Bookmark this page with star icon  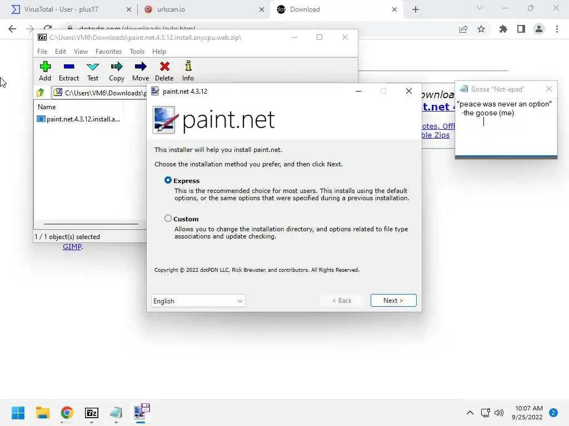pos(481,29)
